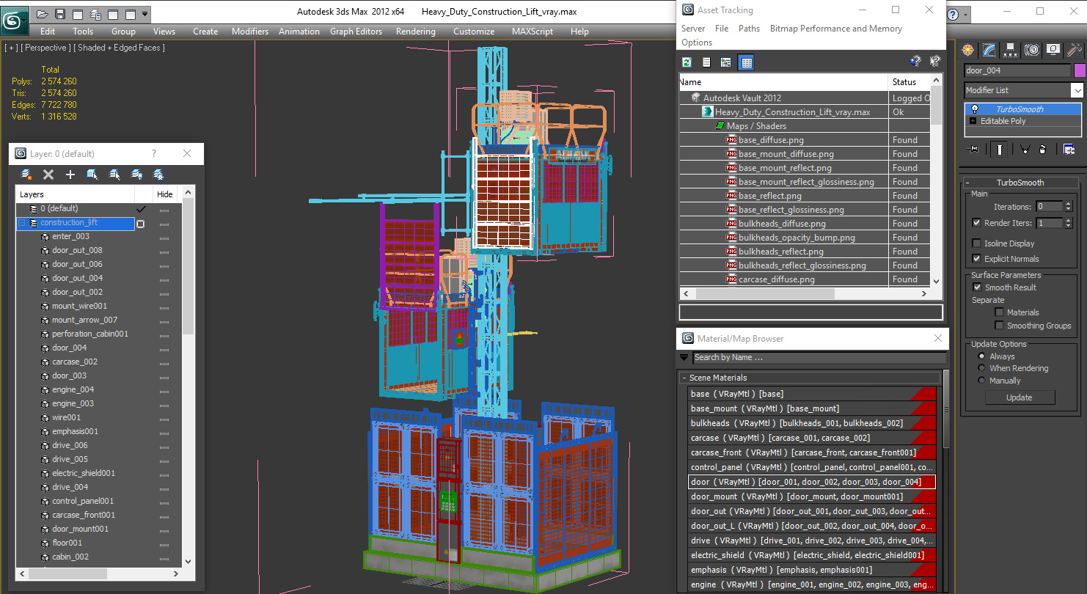The height and width of the screenshot is (594, 1087).
Task: Click the Status column header in Asset Tracking
Action: pyautogui.click(x=910, y=82)
